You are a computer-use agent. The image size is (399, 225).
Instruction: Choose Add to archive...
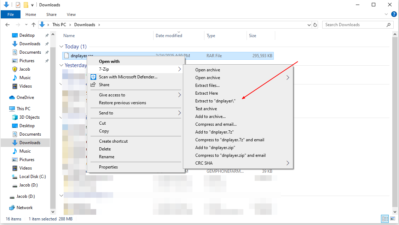pos(210,117)
